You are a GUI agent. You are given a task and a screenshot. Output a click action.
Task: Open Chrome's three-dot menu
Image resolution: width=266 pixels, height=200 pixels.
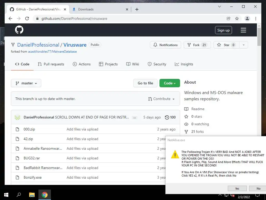click(x=256, y=18)
